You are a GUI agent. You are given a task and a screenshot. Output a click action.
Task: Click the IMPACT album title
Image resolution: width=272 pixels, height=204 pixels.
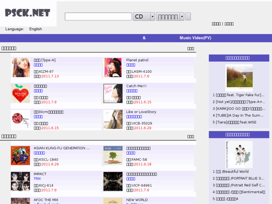pyautogui.click(x=40, y=174)
